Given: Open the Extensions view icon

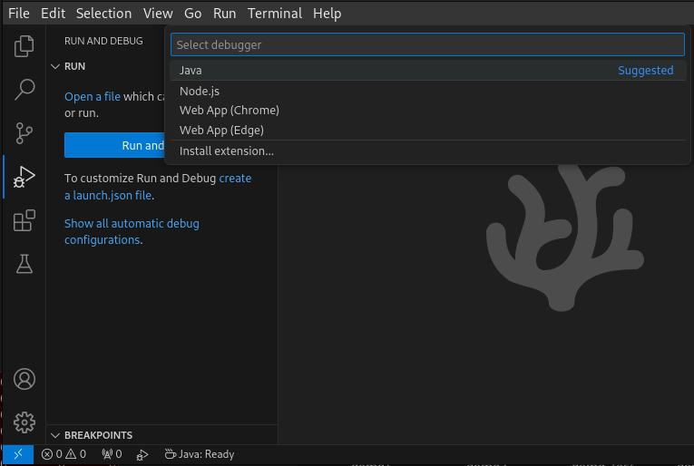Looking at the screenshot, I should (24, 220).
